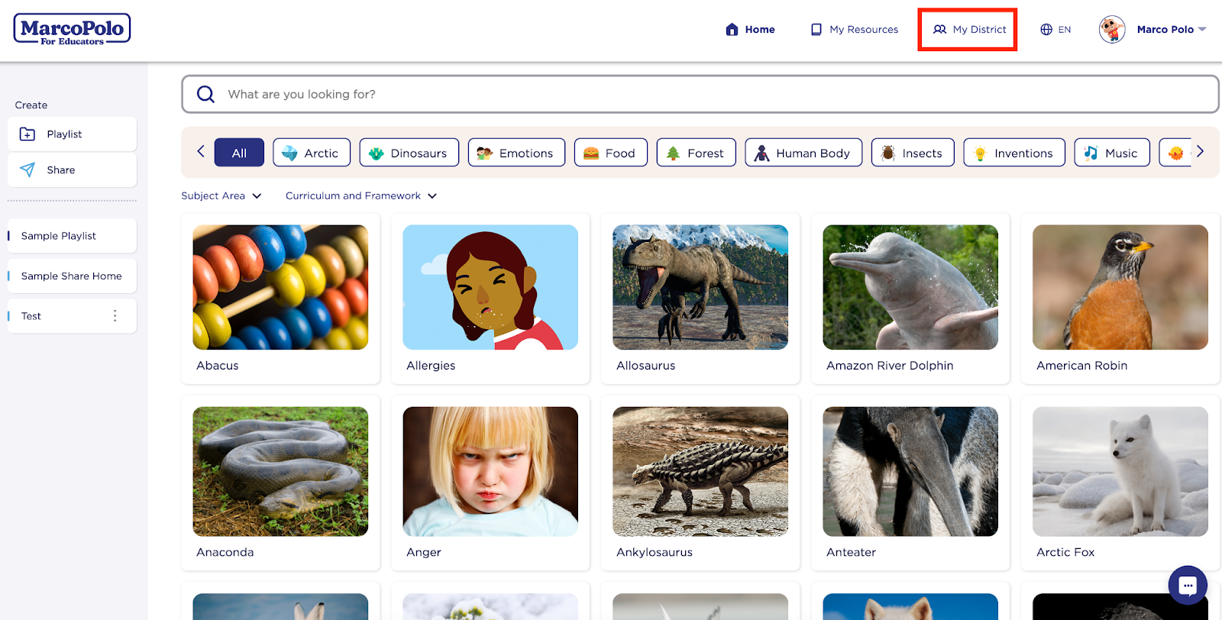Open the Abacus thumbnail
This screenshot has width=1222, height=620.
point(280,287)
